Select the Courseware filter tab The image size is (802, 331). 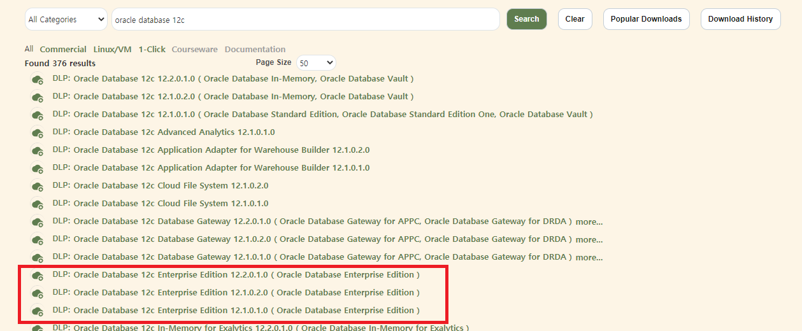click(x=194, y=49)
